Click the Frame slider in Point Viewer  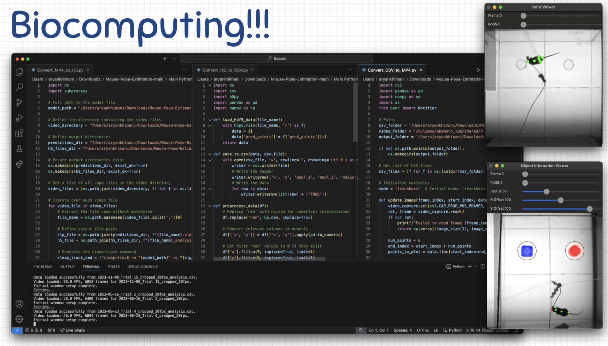pos(560,16)
